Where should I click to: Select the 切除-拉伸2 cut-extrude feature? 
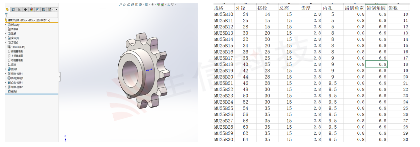[15, 87]
